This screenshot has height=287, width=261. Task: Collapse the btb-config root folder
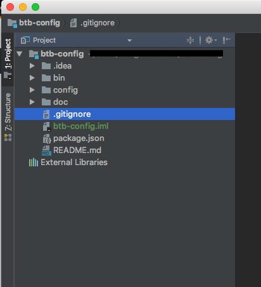coord(20,54)
